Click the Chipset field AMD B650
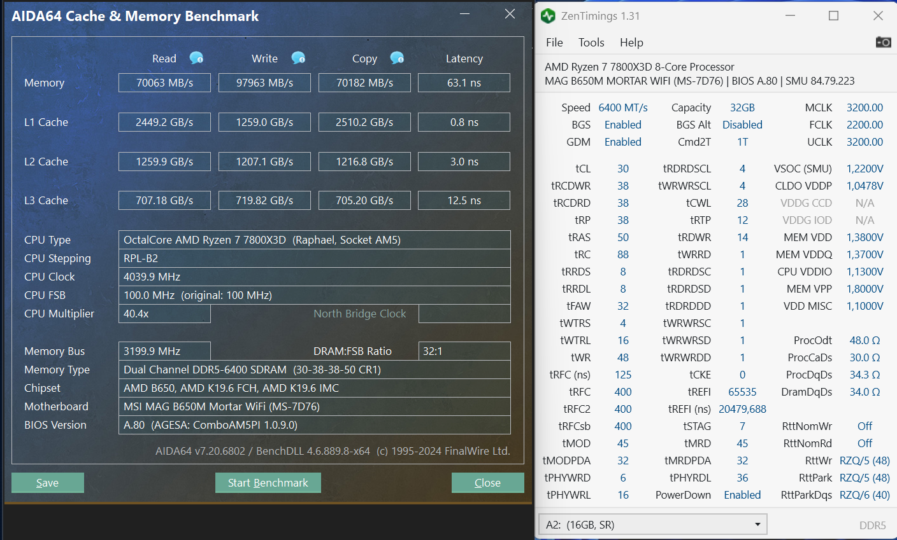 [x=315, y=388]
